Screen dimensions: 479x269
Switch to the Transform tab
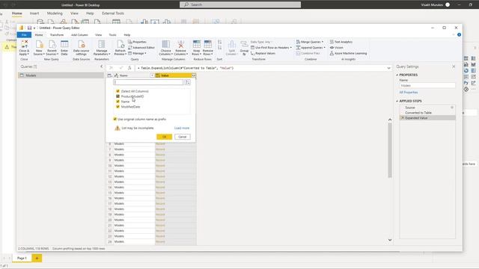pyautogui.click(x=57, y=35)
